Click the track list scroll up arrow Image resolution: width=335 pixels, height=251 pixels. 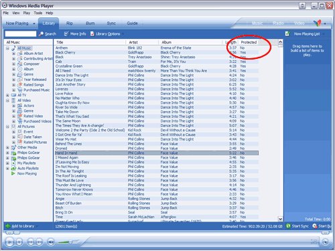280,41
